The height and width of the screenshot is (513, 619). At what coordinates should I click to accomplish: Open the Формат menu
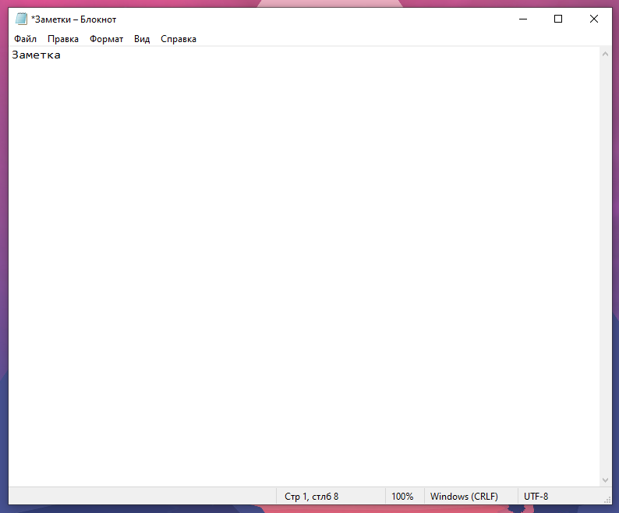(x=106, y=39)
